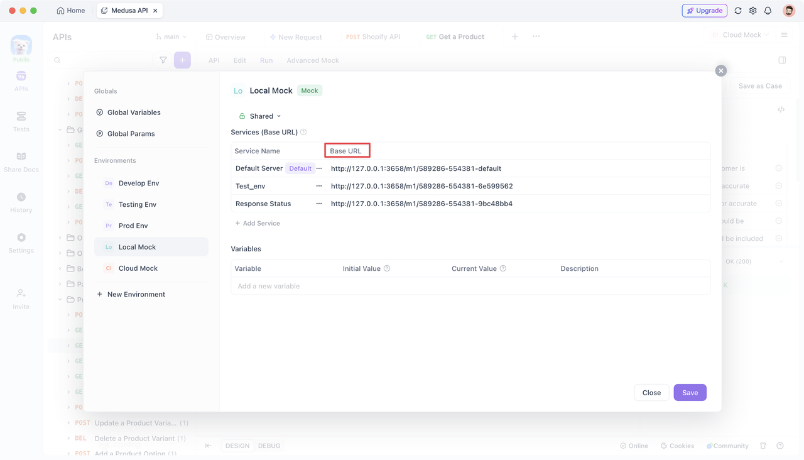Switch to the Shopify API tab
This screenshot has height=460, width=804.
tap(373, 37)
